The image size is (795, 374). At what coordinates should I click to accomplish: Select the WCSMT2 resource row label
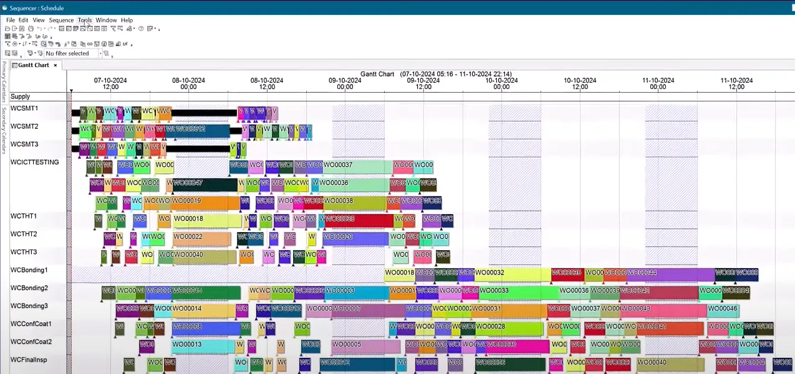(x=24, y=126)
